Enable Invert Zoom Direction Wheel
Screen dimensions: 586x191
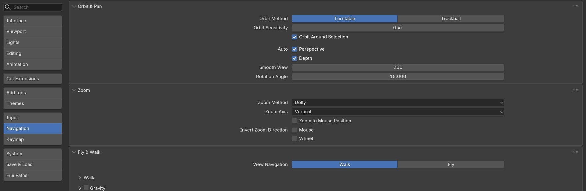pos(295,139)
